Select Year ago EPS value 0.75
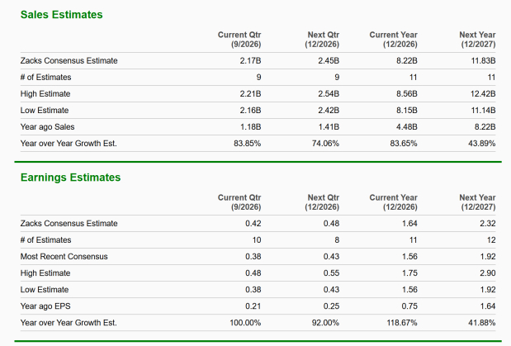511x346 pixels. (x=409, y=306)
